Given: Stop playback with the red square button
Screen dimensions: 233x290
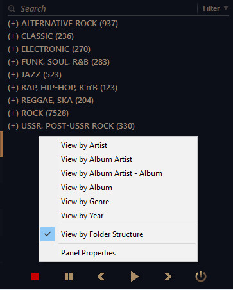Looking at the screenshot, I should tap(35, 277).
